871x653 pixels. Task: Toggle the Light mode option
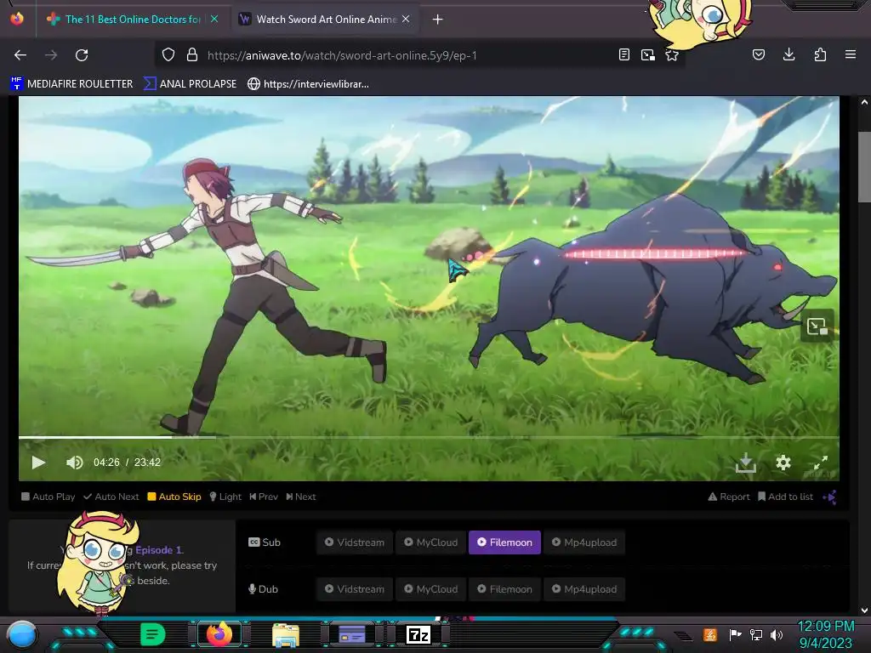[x=225, y=497]
